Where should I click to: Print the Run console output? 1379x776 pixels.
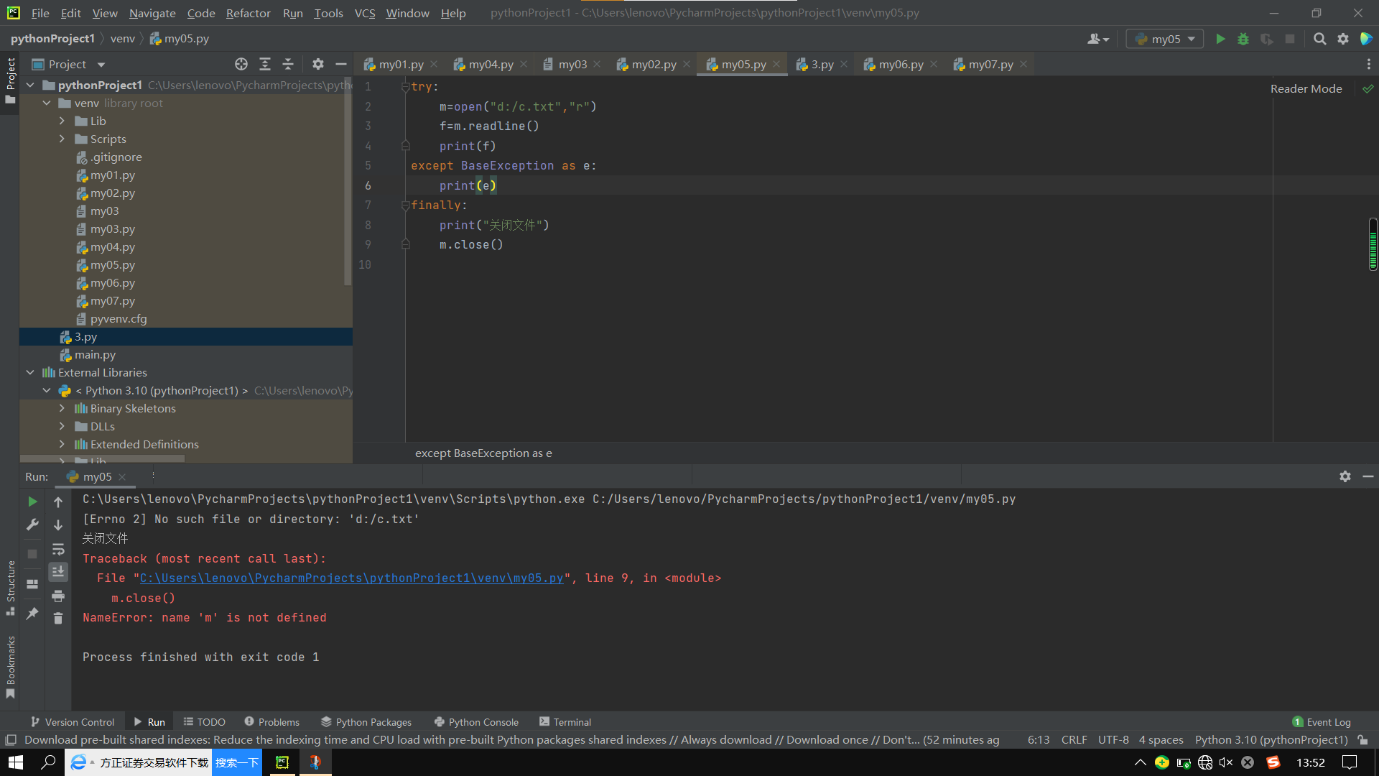click(x=58, y=596)
